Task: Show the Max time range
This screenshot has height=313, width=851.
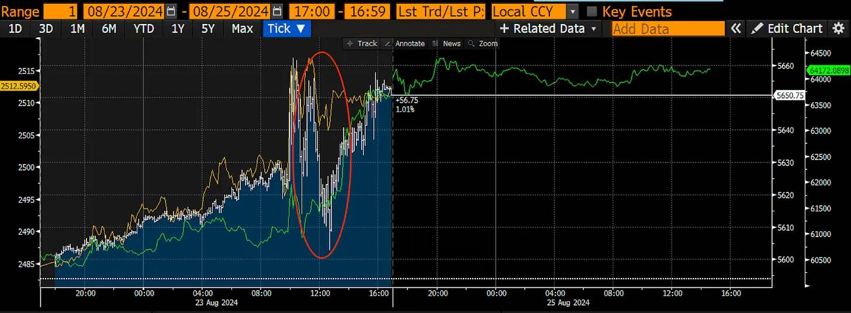Action: click(242, 29)
